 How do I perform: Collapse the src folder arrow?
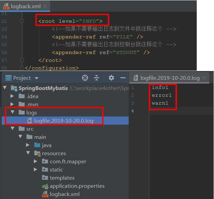pos(13,128)
